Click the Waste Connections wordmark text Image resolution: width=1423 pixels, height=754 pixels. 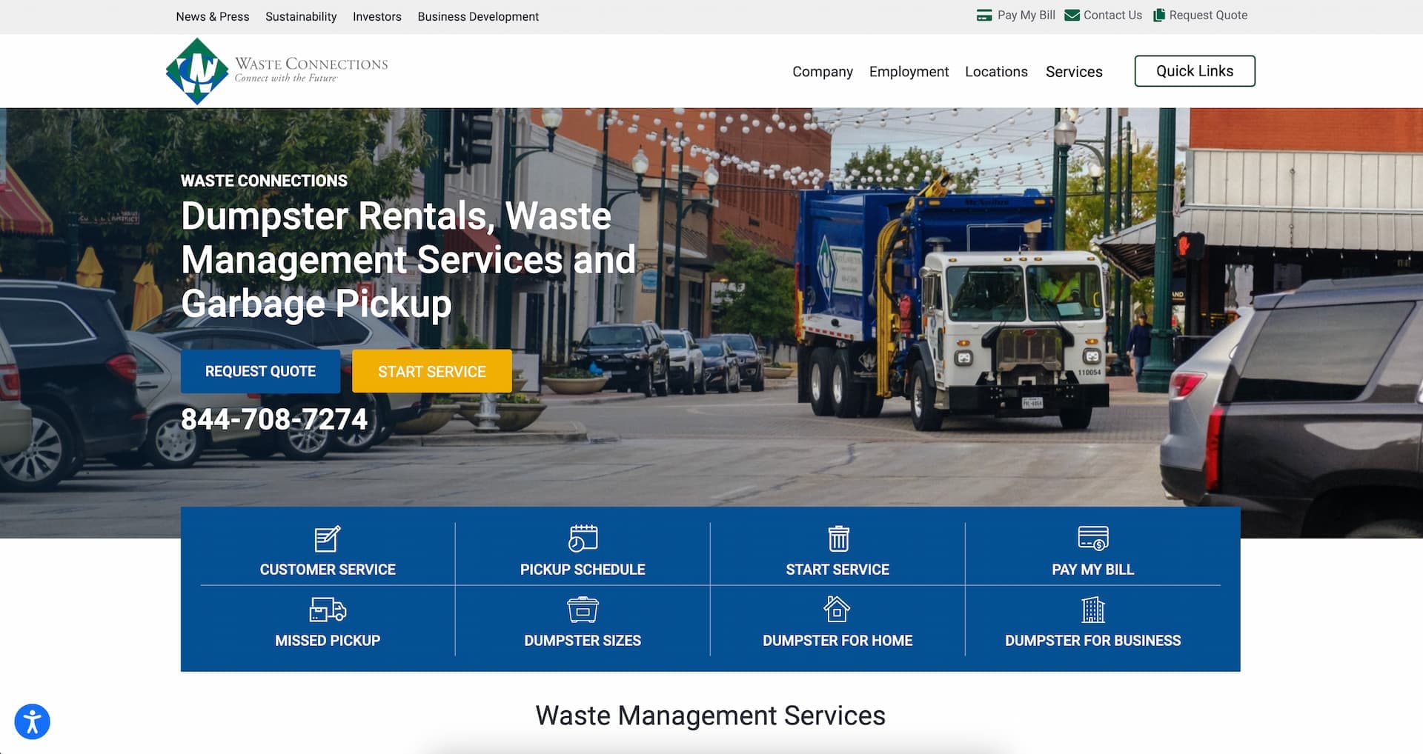(311, 64)
